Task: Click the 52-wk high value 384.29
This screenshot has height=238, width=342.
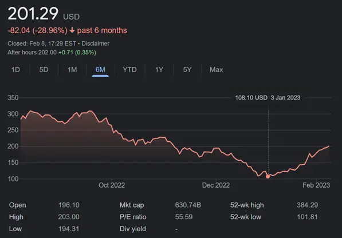Action: [307, 205]
